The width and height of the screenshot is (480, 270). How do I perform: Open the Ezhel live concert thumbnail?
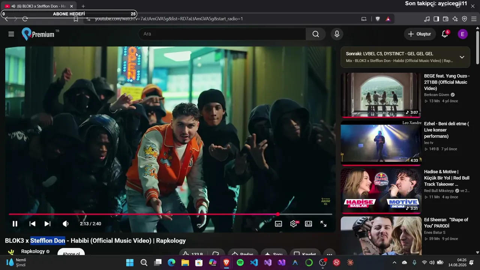pyautogui.click(x=381, y=143)
